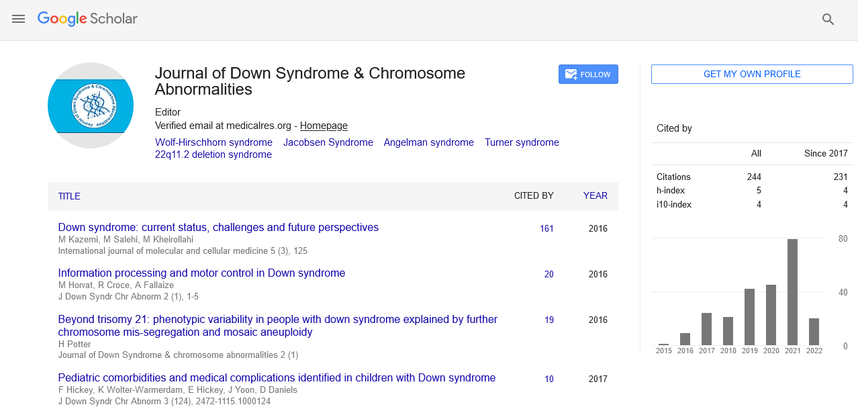Select the Jacobsen Syndrome tag

[328, 142]
